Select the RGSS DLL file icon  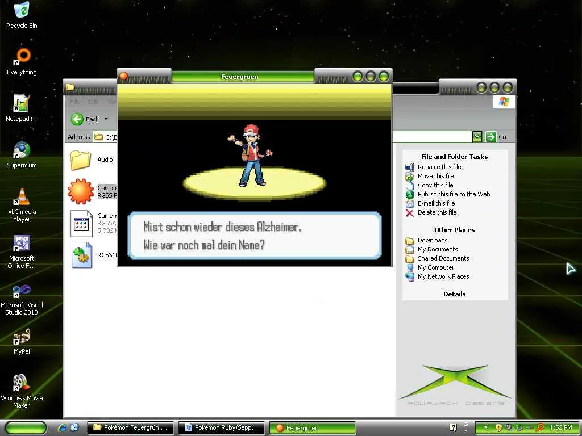[81, 255]
